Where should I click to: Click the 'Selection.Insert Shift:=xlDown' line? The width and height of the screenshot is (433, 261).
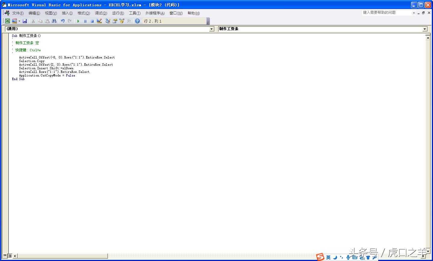(46, 68)
